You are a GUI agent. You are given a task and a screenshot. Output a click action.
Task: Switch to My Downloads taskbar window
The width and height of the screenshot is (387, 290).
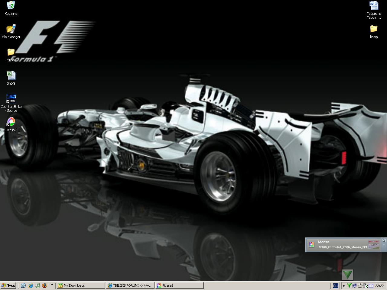click(x=81, y=285)
